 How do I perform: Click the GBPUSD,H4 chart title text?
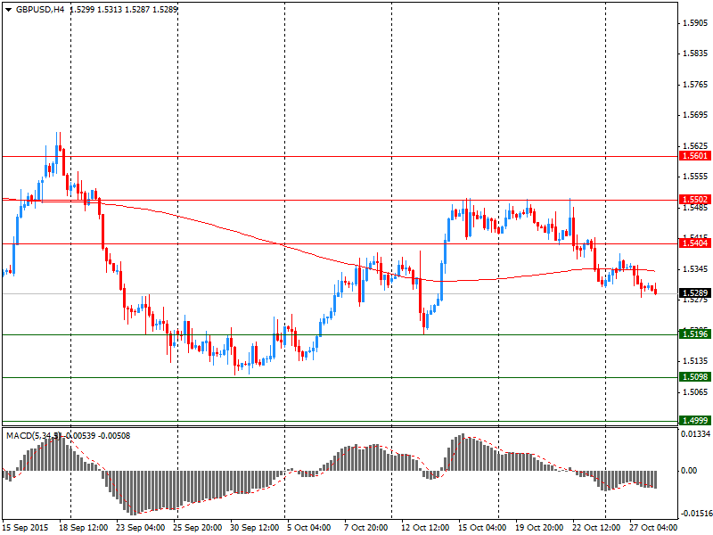[x=40, y=9]
